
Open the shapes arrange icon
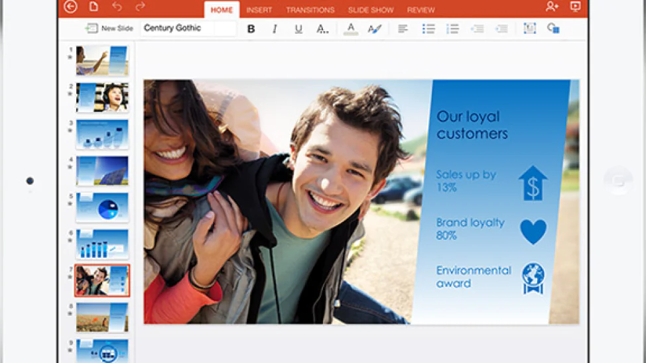tap(553, 28)
